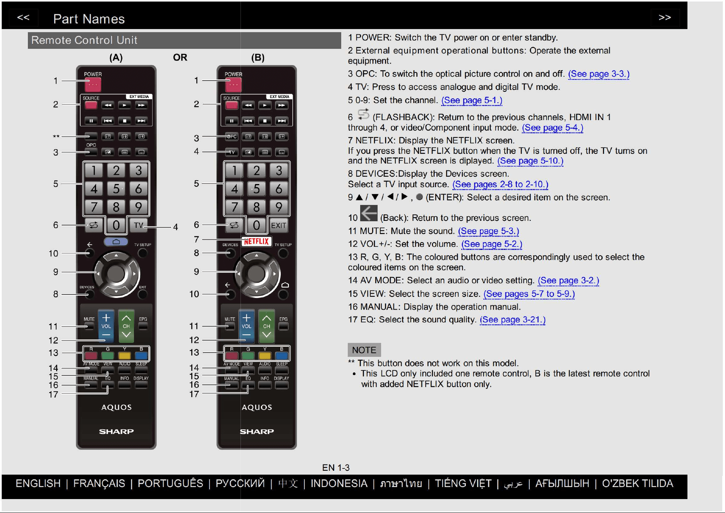Viewport: 725px width, 513px height.
Task: Click rewind button on remote A
Action: click(108, 105)
